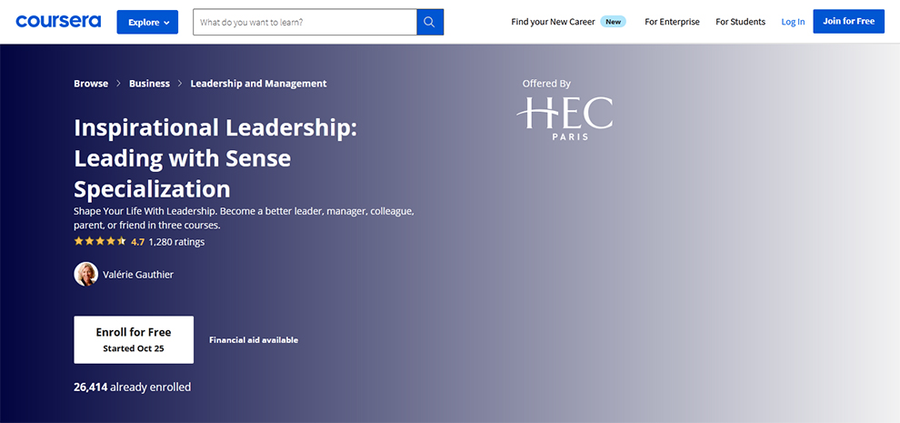Navigate to Browse breadcrumb
The height and width of the screenshot is (423, 900).
pos(91,84)
